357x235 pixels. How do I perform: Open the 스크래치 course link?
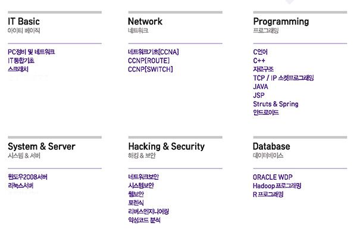coord(18,69)
